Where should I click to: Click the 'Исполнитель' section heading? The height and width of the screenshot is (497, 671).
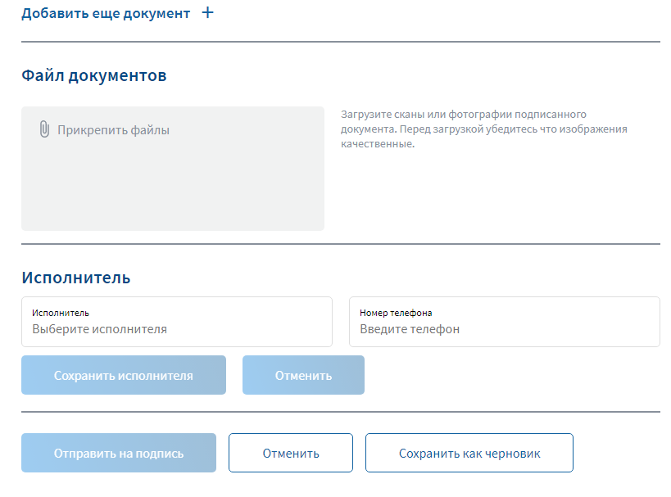(x=76, y=278)
